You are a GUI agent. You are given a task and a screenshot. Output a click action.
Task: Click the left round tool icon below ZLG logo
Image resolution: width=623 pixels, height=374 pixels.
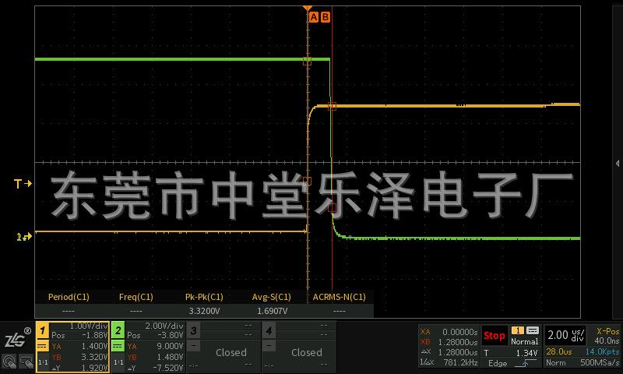click(x=9, y=362)
